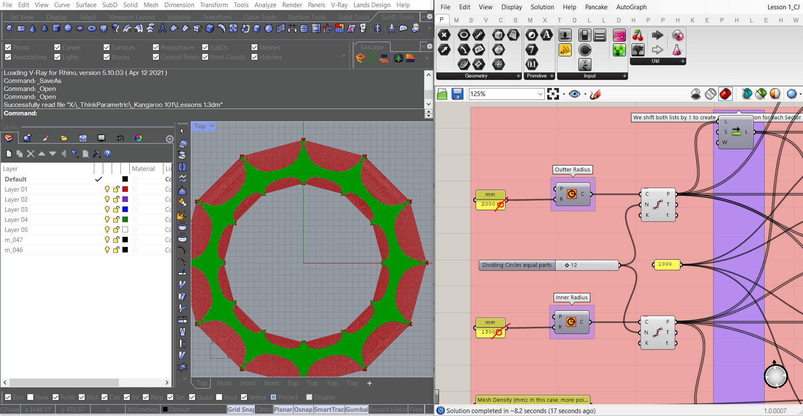Open color wheel tab icon in panel

(139, 138)
